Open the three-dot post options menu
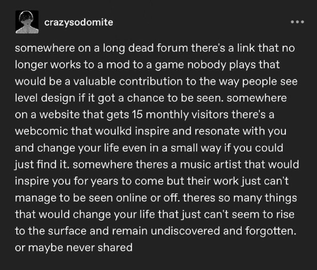Viewport: 317px width, 270px height. (x=297, y=22)
